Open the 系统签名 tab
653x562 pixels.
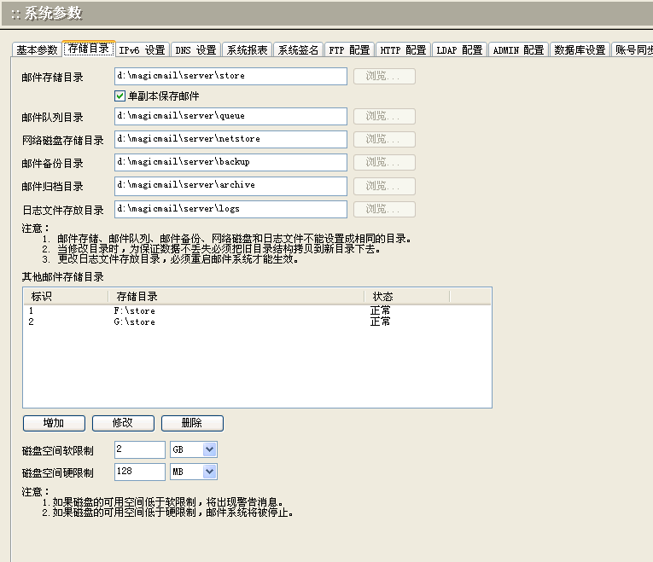[299, 50]
